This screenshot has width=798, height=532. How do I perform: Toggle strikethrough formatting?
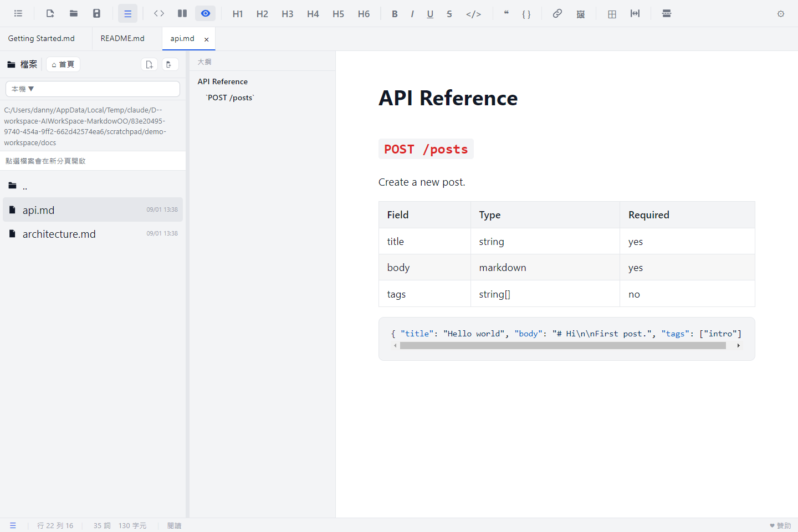449,14
